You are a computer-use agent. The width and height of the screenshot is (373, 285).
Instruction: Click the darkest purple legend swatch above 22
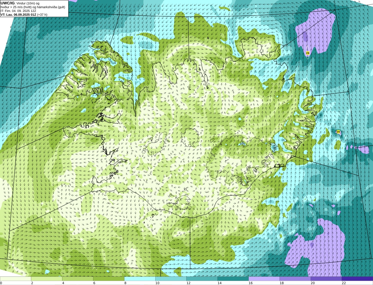tap(357, 279)
